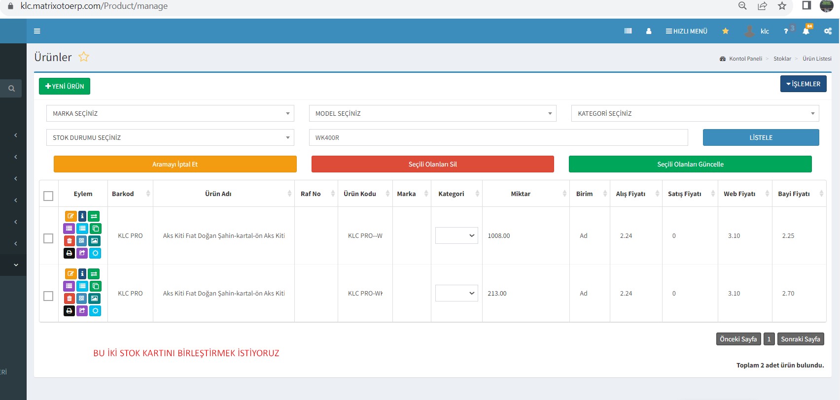The height and width of the screenshot is (400, 840).
Task: Open the MARKA SEÇİNİZ dropdown
Action: click(170, 113)
